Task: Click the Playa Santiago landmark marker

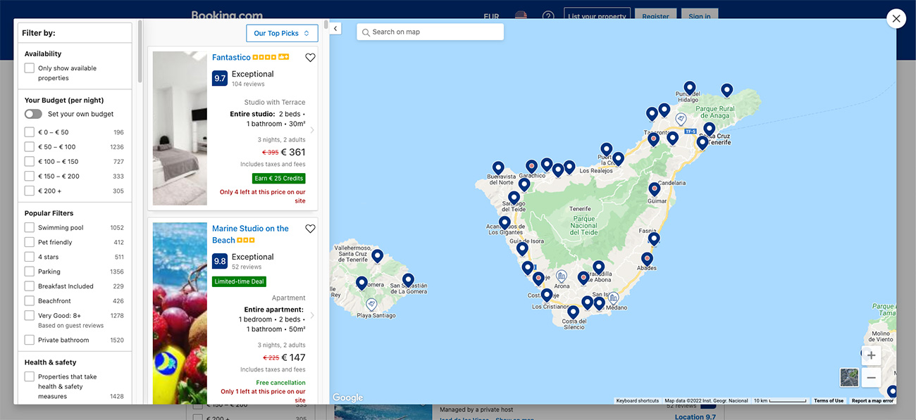Action: pyautogui.click(x=371, y=304)
